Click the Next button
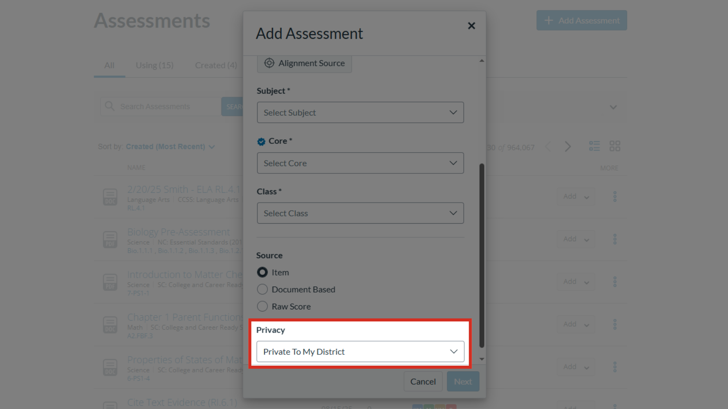The image size is (728, 409). [463, 381]
